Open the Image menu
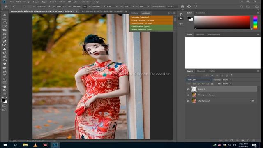This screenshot has height=148, width=263. tap(27, 2)
